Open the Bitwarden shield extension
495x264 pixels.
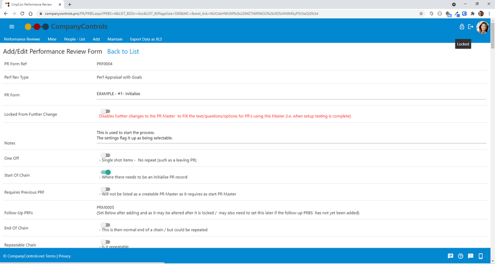pos(465,14)
